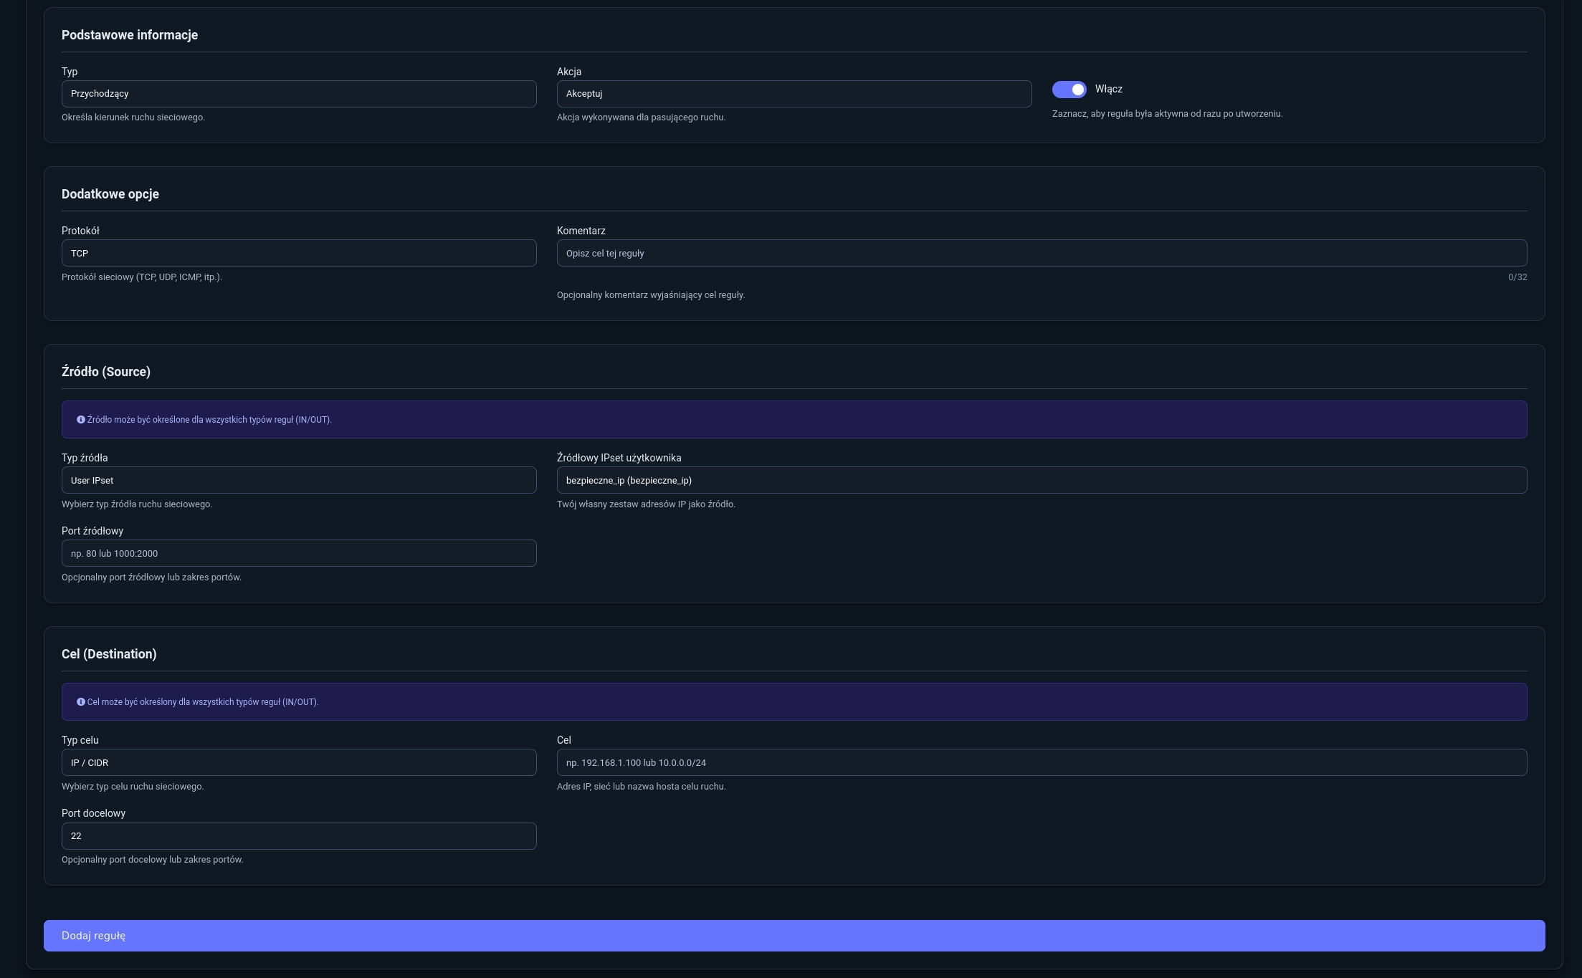
Task: Open Typ celu dropdown (IP / CIDR)
Action: (x=299, y=763)
